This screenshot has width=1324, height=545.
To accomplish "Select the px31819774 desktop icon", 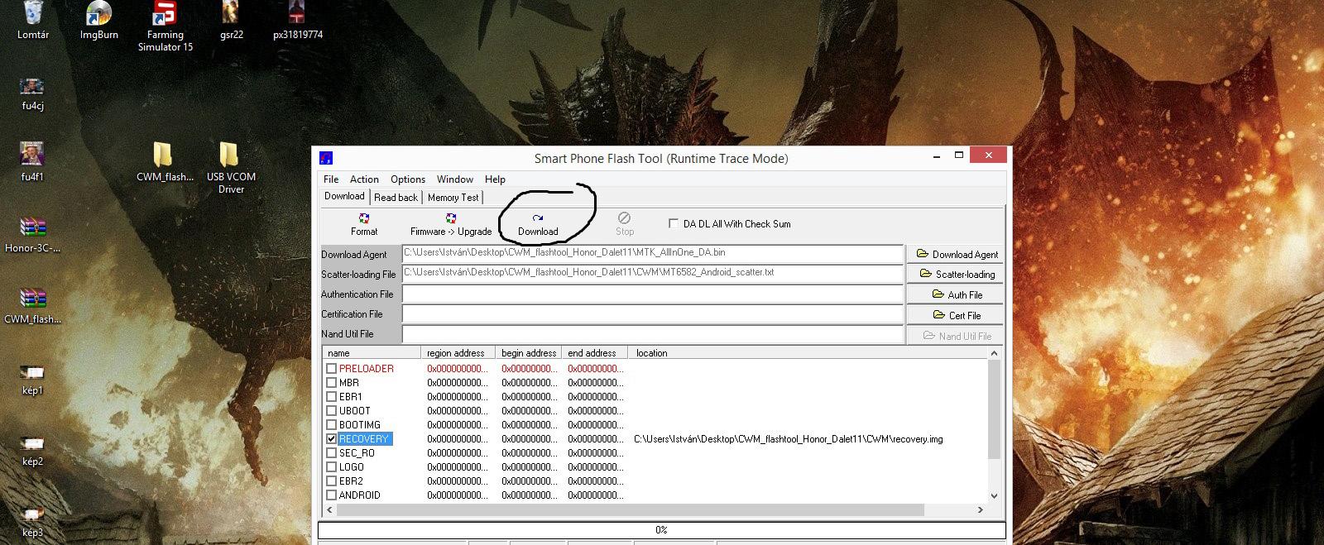I will (298, 21).
